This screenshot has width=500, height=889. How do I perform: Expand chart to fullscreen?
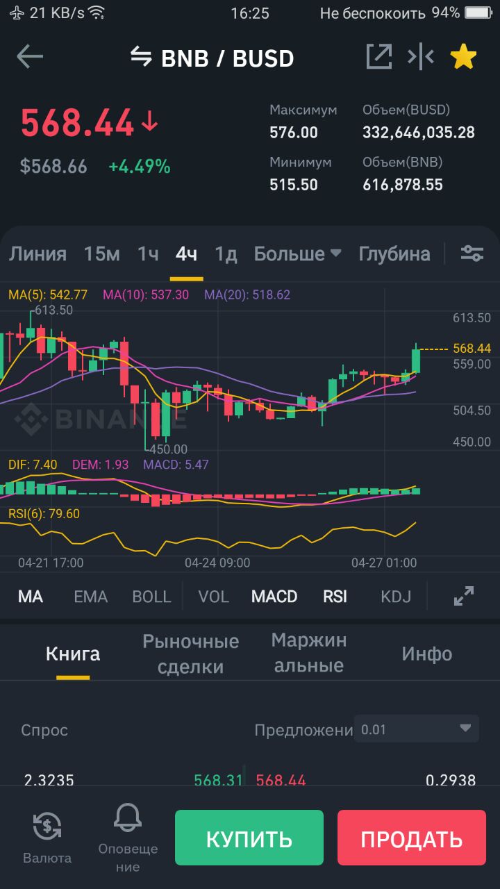[464, 596]
